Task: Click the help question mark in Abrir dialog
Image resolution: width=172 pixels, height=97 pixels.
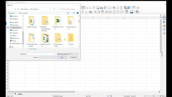Action: (x=78, y=13)
